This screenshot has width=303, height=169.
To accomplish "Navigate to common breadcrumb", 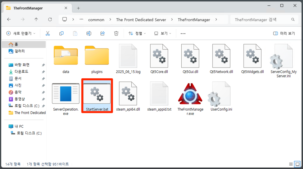I will 96,20.
